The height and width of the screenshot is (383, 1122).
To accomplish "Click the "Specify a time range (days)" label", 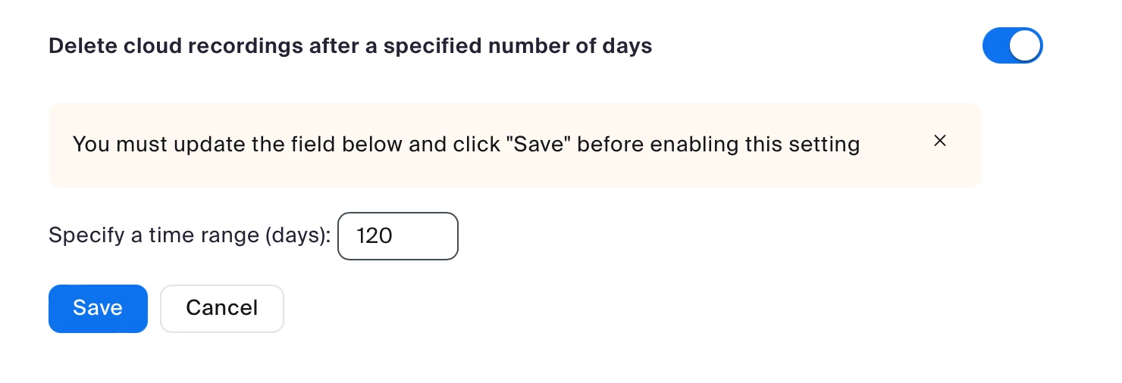I will tap(190, 235).
